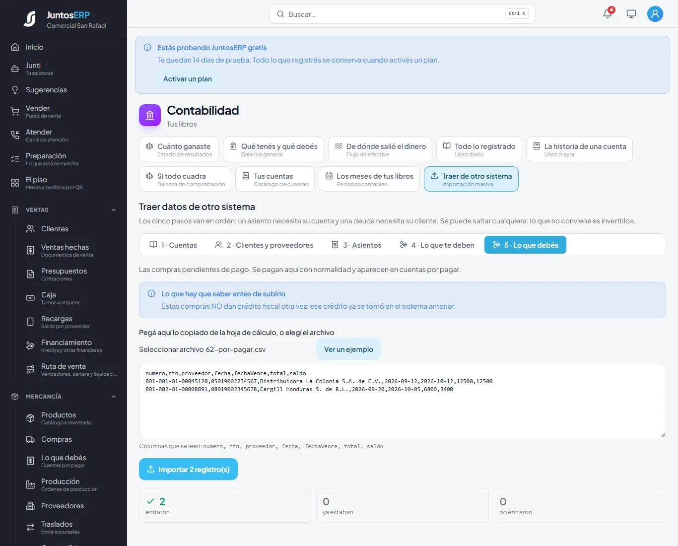
Task: Switch to step 2 Clientes y proveedores
Action: 264,245
